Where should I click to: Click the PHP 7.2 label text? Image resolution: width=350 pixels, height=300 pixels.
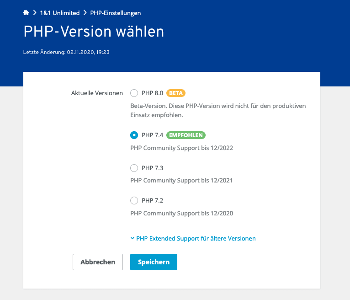pyautogui.click(x=153, y=201)
